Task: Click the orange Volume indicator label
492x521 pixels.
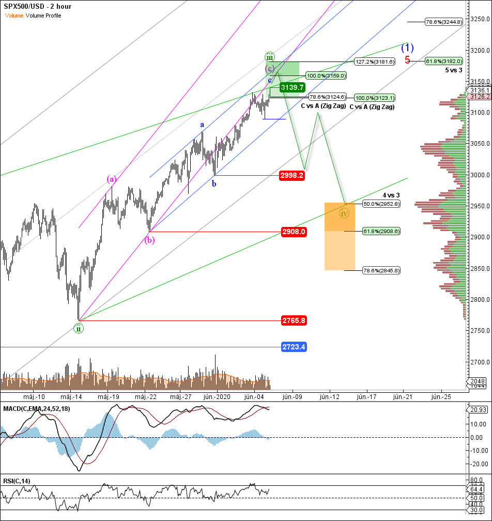Action: (x=14, y=16)
